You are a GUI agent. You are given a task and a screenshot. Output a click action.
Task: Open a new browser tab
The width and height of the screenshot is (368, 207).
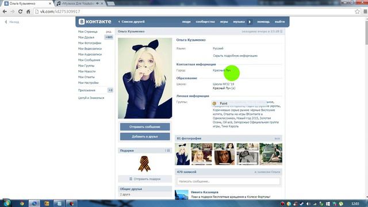click(111, 3)
